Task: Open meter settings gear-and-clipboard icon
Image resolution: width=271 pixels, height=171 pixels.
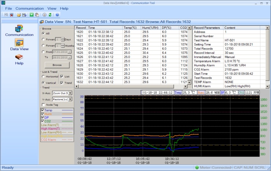Action: click(x=37, y=15)
